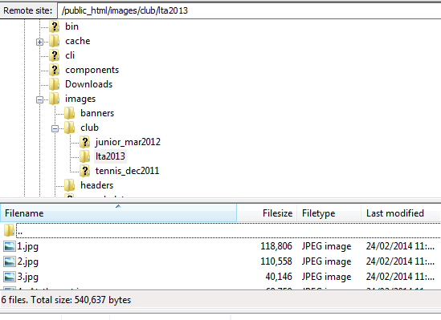Collapse the images folder node
The image size is (441, 320).
[39, 99]
